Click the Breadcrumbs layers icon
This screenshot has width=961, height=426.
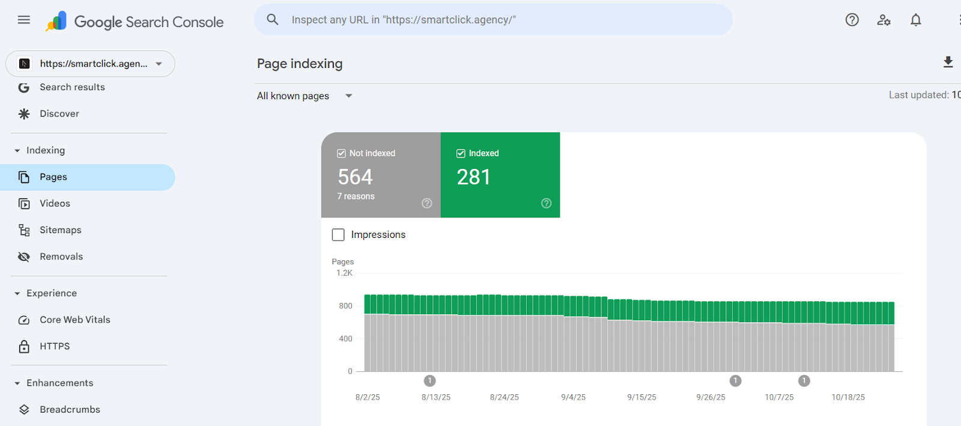[x=24, y=410]
